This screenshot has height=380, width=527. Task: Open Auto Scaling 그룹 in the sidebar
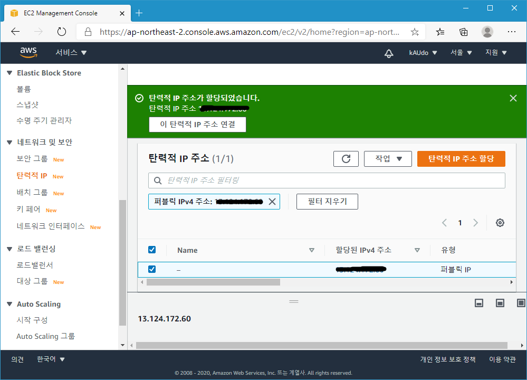(x=46, y=336)
